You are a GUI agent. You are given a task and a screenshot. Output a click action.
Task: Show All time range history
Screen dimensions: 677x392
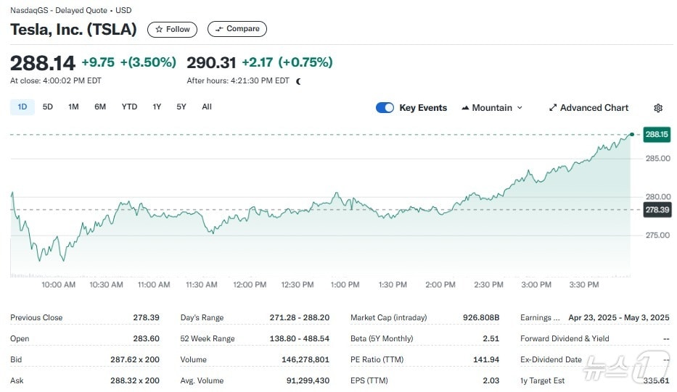(x=207, y=107)
